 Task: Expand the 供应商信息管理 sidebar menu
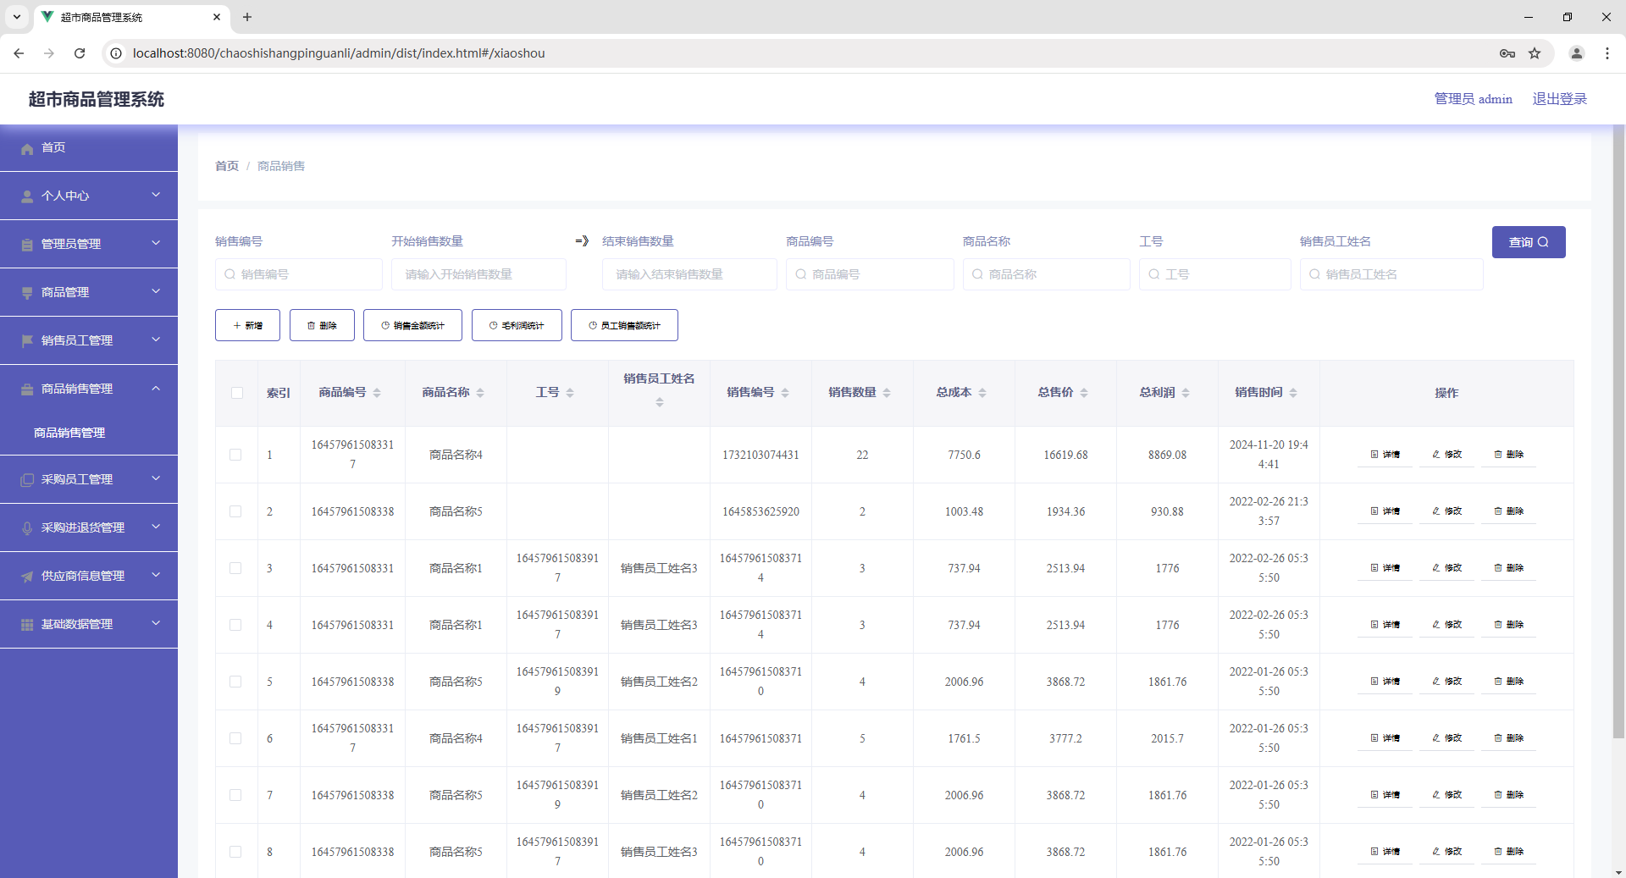[x=89, y=576]
